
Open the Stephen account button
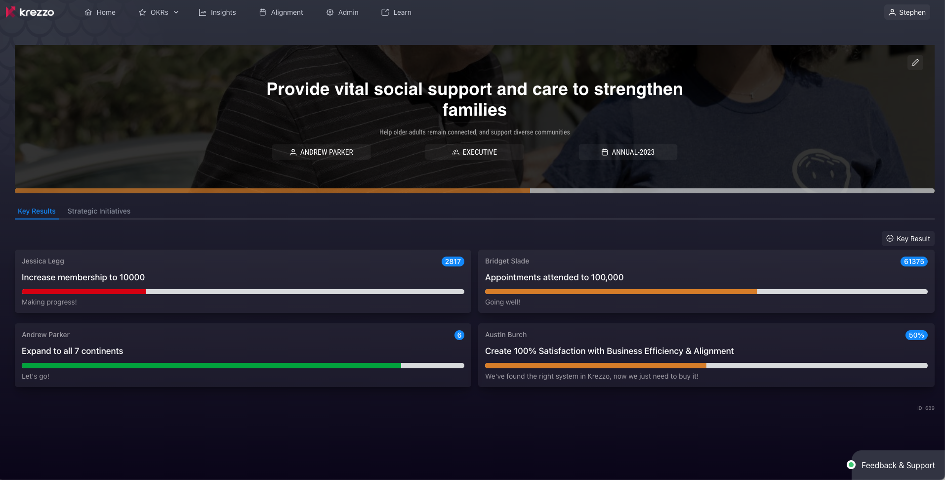pos(907,12)
